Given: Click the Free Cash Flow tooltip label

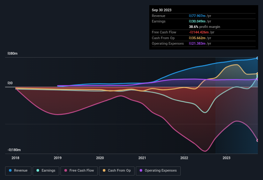Looking at the screenshot, I should [x=164, y=32].
